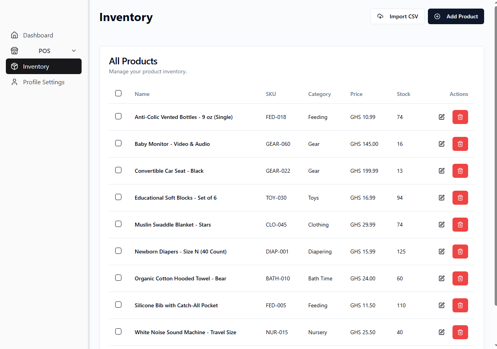This screenshot has width=497, height=349.
Task: Delete the Muslin Swaddle Blanket via trash icon
Action: coord(460,225)
